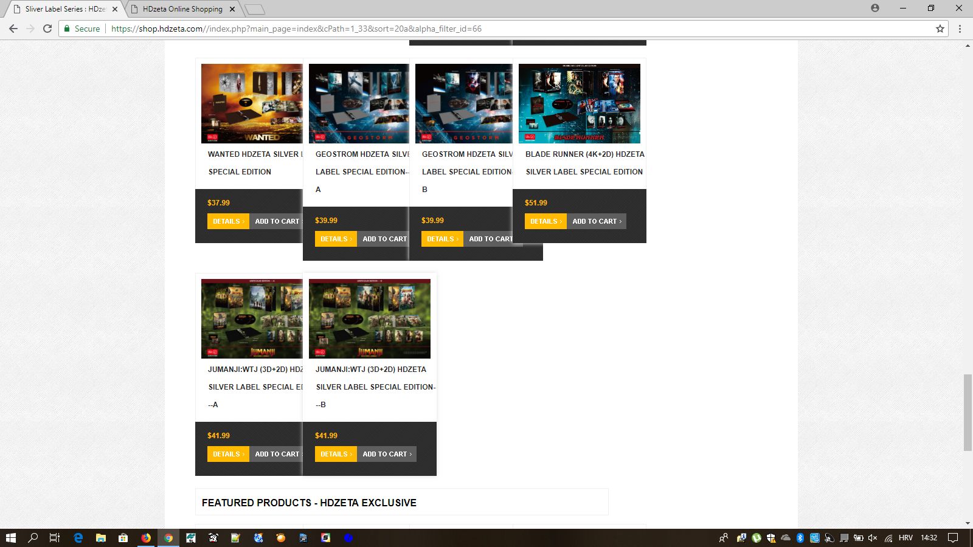Open the Geostorm Edition A product image
Viewport: 973px width, 547px height.
359,103
